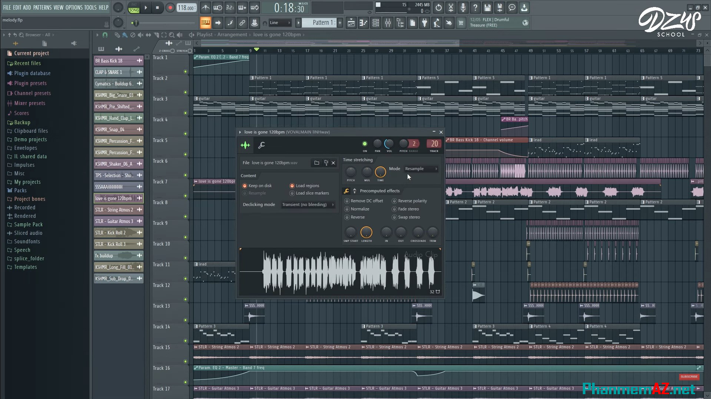Screen dimensions: 711x399
Task: Open the Piano roll view
Action: tap(363, 23)
